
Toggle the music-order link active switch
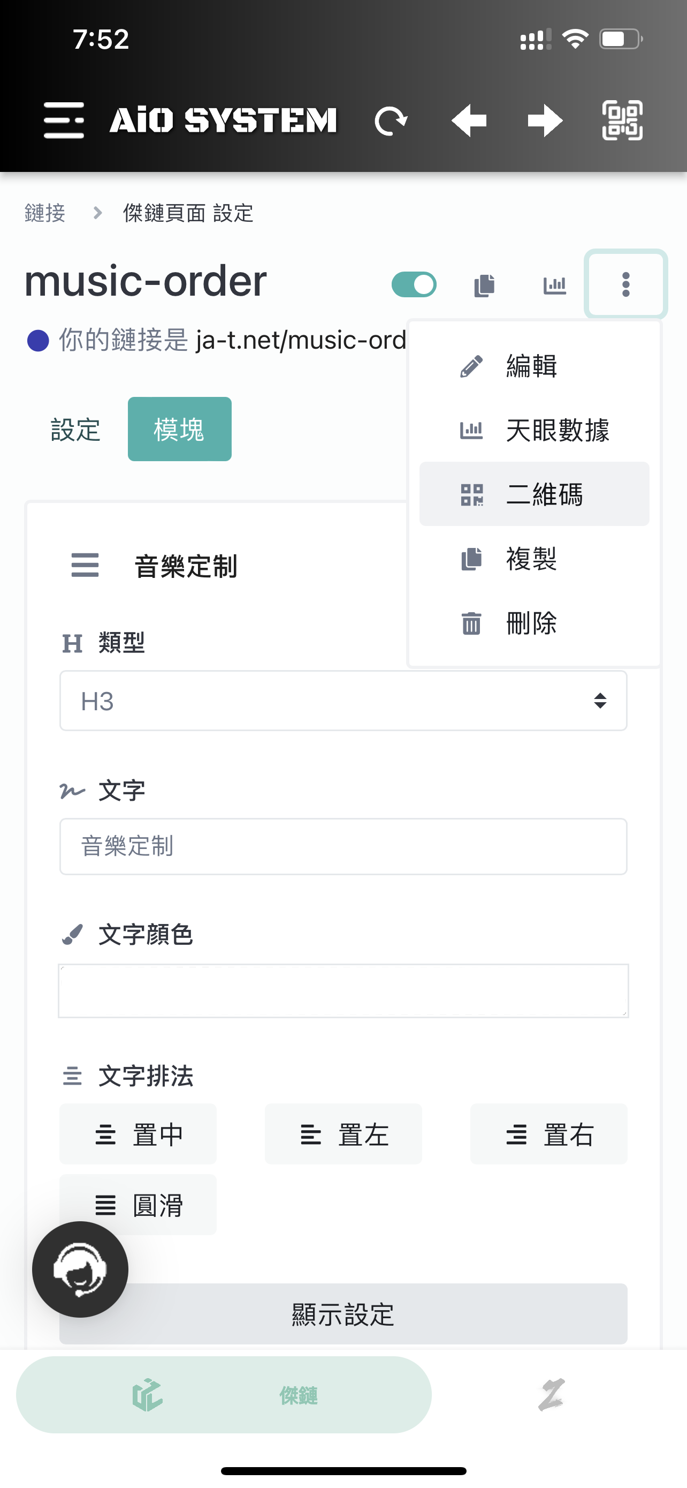click(414, 284)
